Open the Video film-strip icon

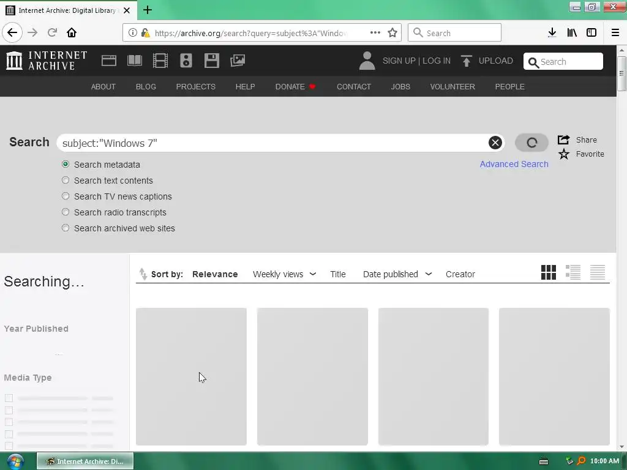[x=160, y=61]
